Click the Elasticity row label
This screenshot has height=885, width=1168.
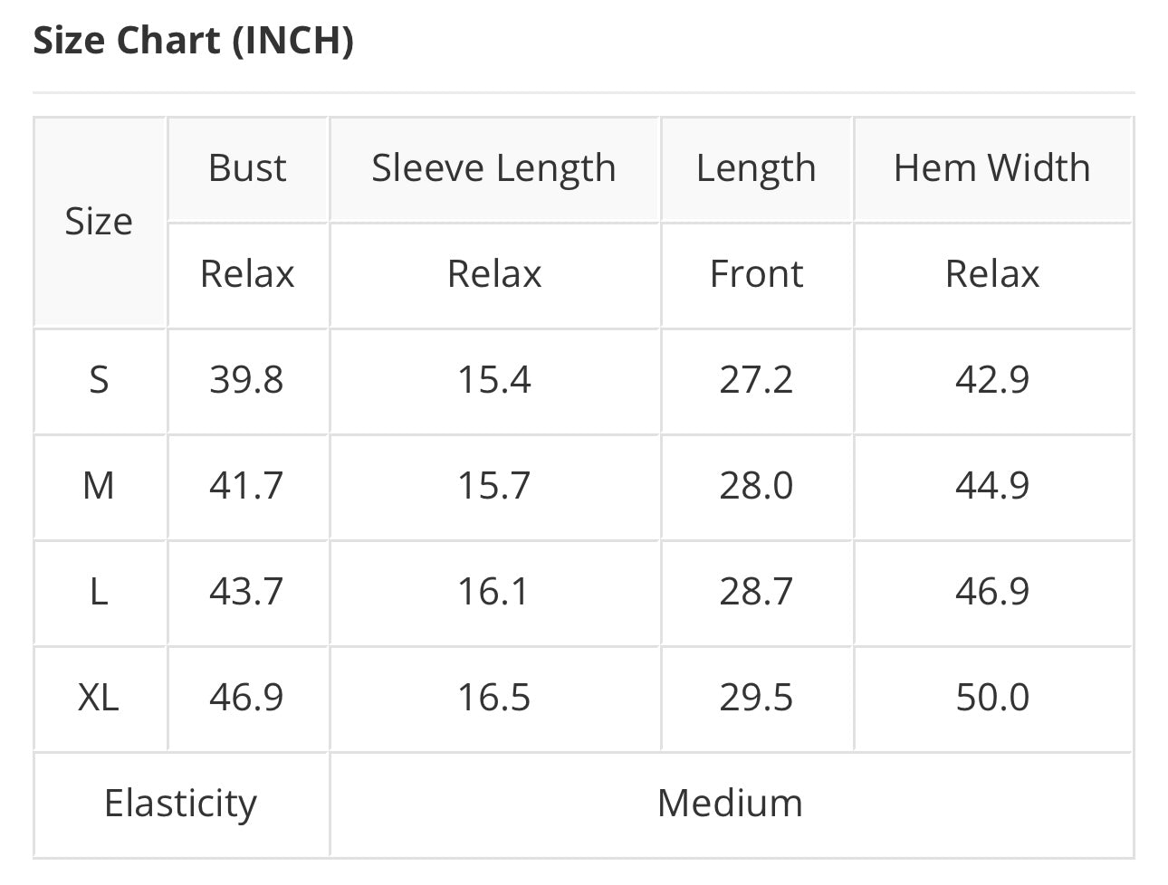(x=181, y=804)
